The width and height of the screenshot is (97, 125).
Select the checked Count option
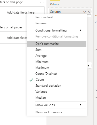click(57, 80)
